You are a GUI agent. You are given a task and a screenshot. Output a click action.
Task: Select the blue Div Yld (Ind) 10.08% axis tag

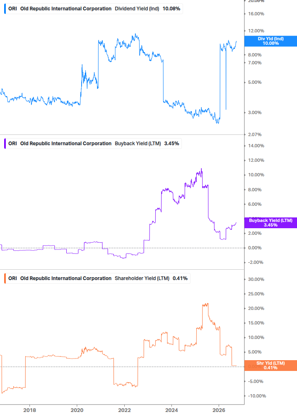(x=271, y=41)
